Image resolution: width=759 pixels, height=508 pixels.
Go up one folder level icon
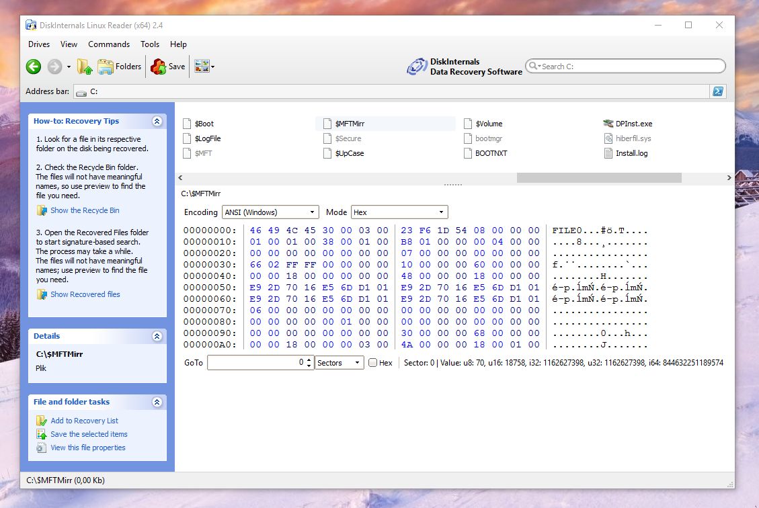pyautogui.click(x=85, y=67)
